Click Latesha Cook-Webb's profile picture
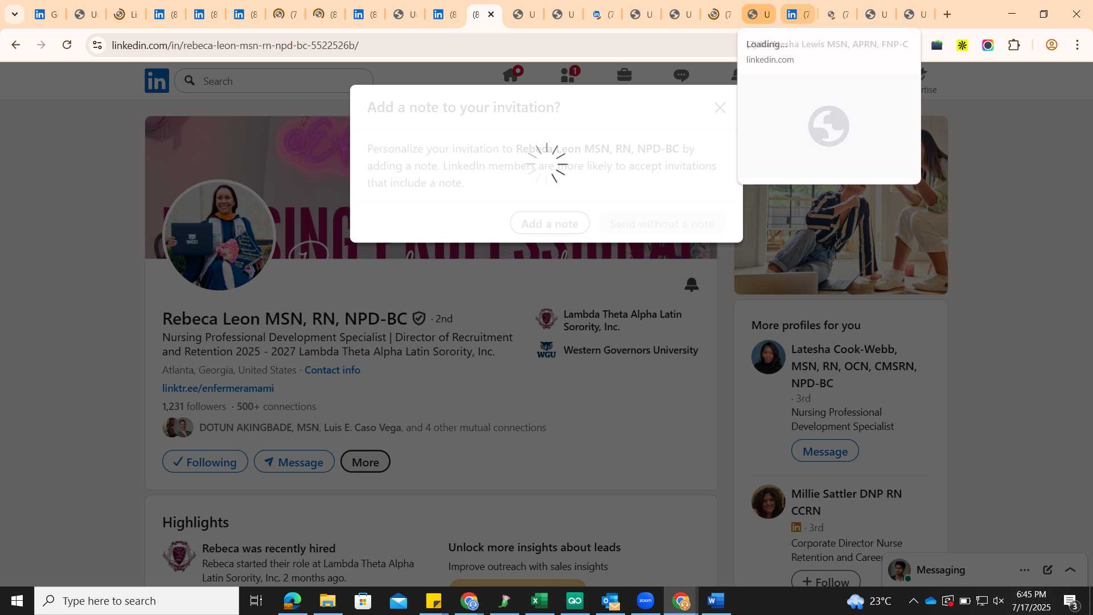This screenshot has width=1093, height=615. point(768,357)
